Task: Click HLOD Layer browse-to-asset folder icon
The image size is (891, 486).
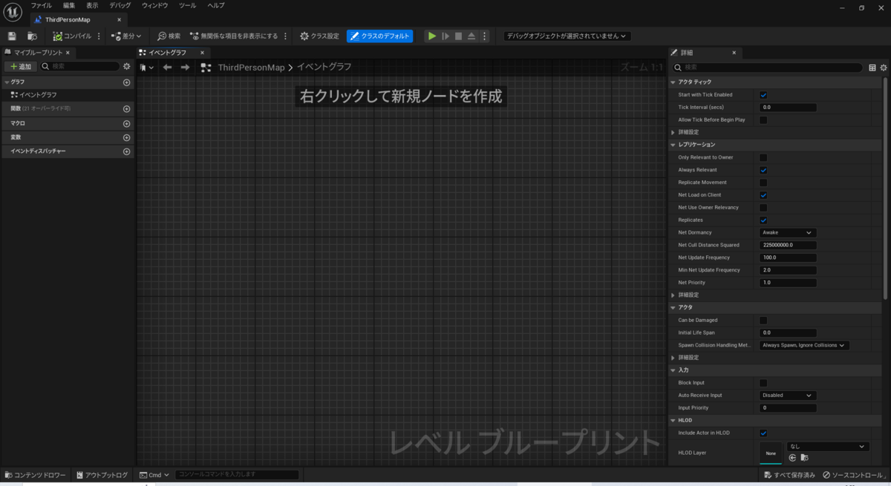Action: pyautogui.click(x=804, y=458)
